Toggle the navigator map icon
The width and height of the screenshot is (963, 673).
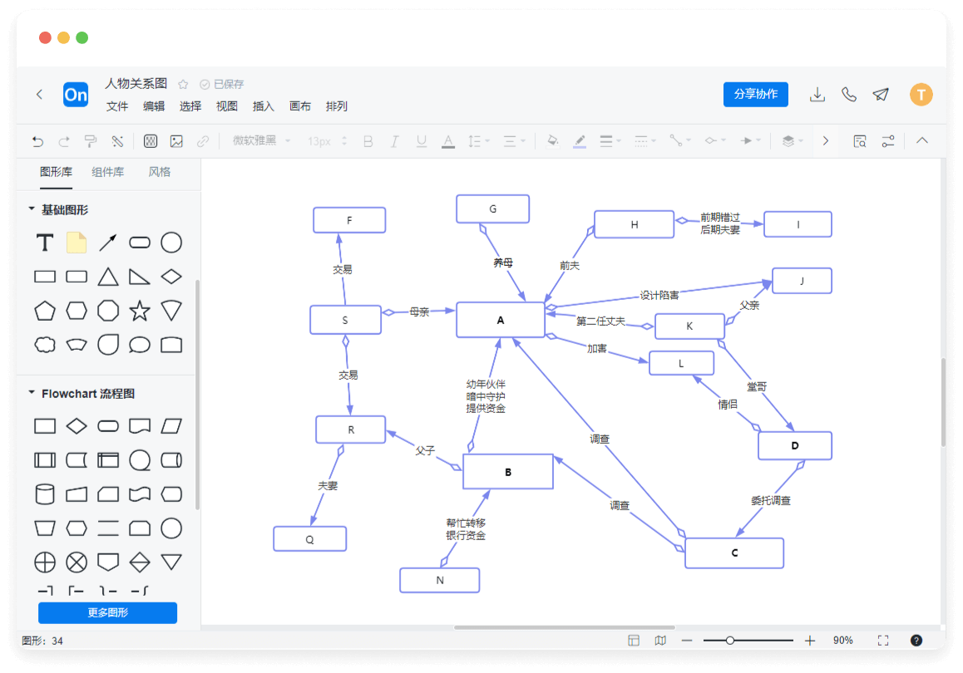(660, 641)
